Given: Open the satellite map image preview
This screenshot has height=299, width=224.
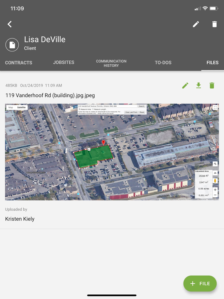Looking at the screenshot, I should pos(112,152).
